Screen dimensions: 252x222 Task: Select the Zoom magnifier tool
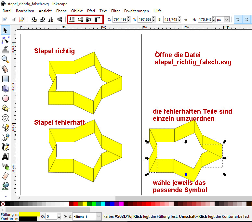tap(6, 59)
